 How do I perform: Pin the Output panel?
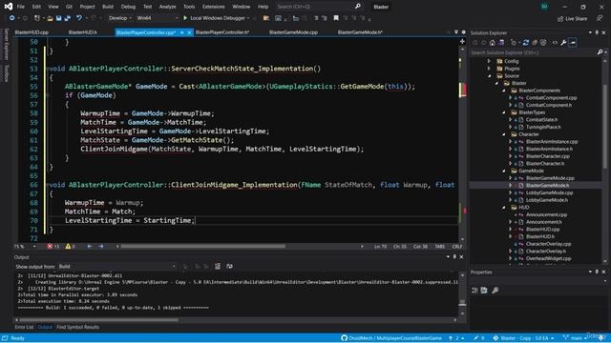coord(454,256)
